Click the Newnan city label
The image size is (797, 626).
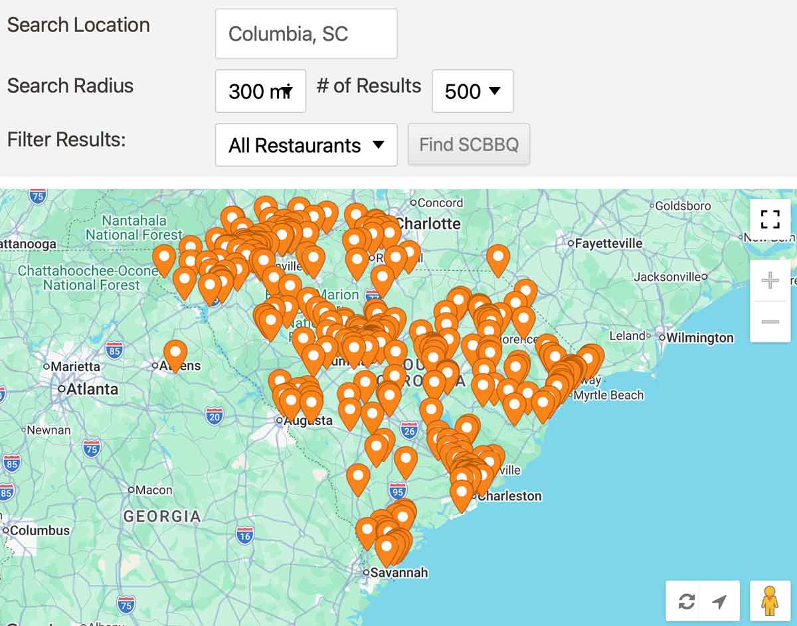coord(49,430)
